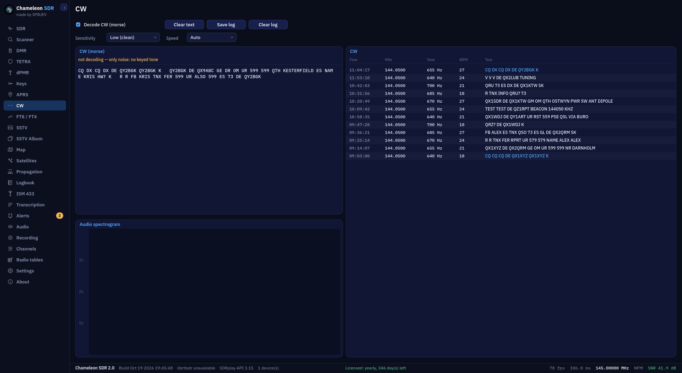The height and width of the screenshot is (373, 682).
Task: Click the SSTV image icon
Action: click(x=10, y=128)
